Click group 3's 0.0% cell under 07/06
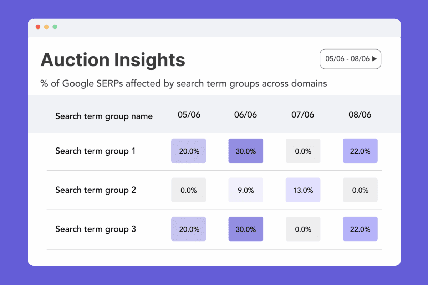The image size is (428, 285). coord(303,229)
